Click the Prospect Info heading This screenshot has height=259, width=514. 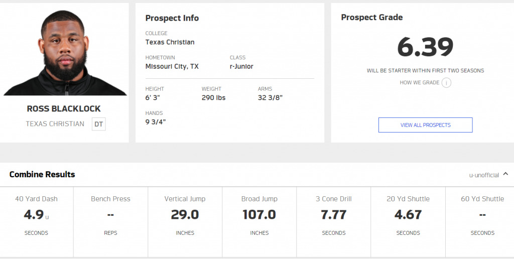[172, 18]
